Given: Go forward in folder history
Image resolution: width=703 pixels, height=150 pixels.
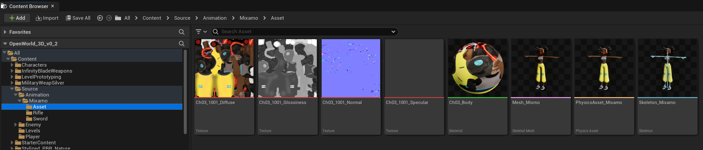Looking at the screenshot, I should click(109, 18).
